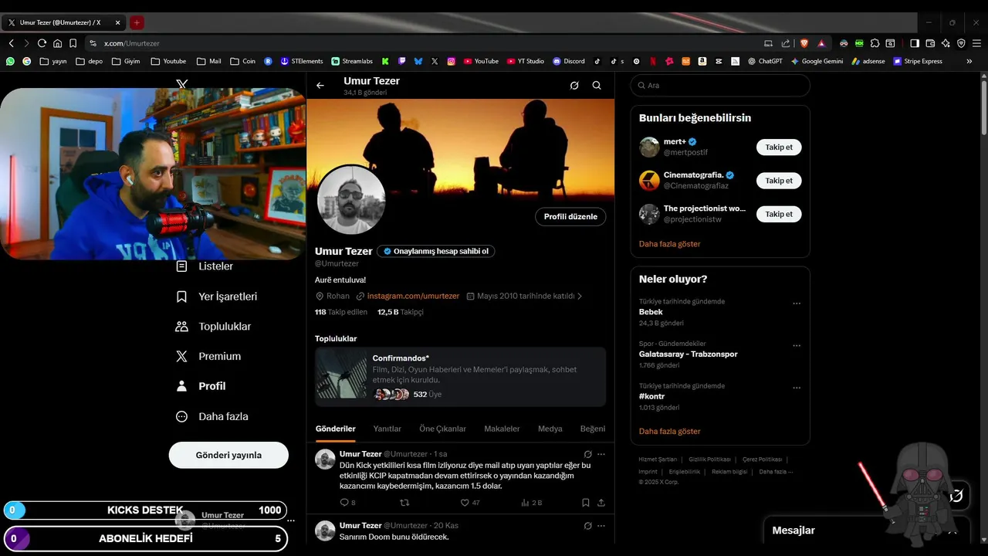Switch to the Yanıtlar tab

387,429
